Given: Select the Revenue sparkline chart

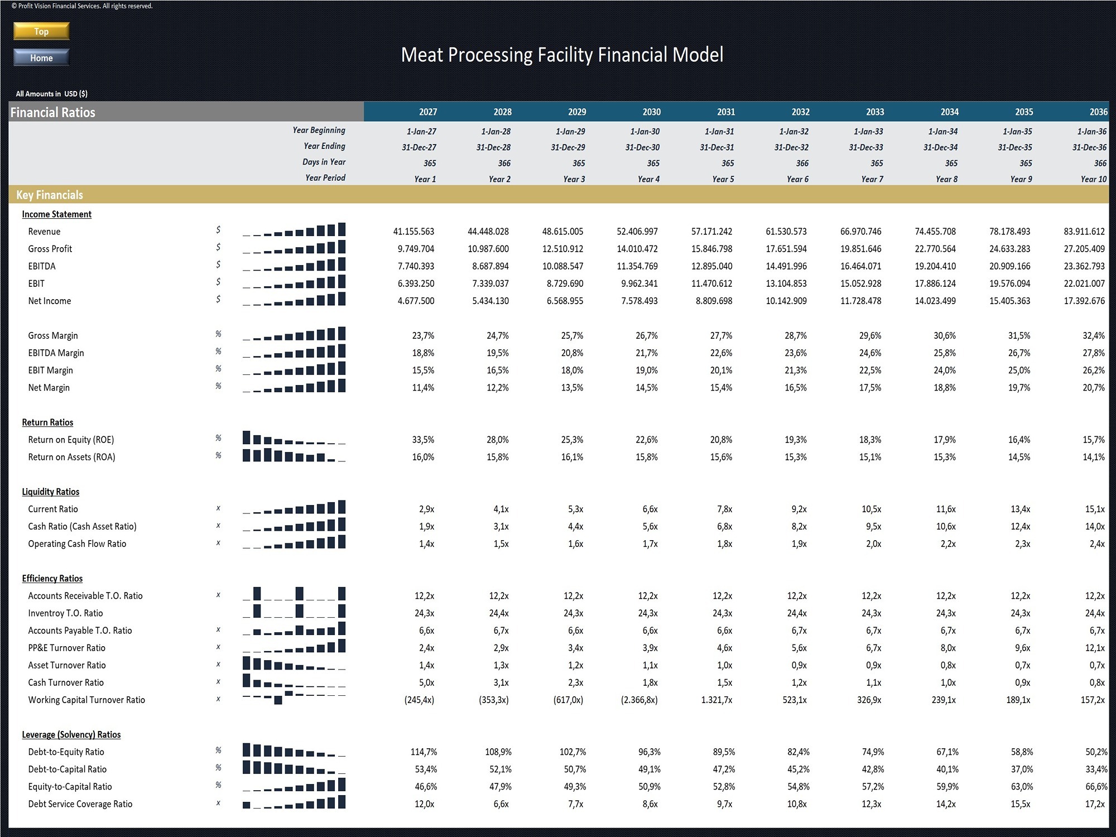Looking at the screenshot, I should coord(294,230).
